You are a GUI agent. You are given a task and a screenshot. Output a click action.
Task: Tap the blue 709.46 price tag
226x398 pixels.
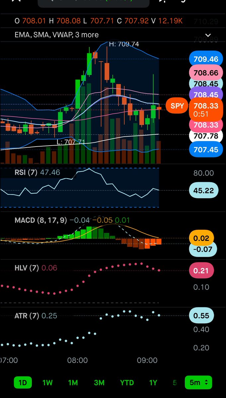coord(206,59)
